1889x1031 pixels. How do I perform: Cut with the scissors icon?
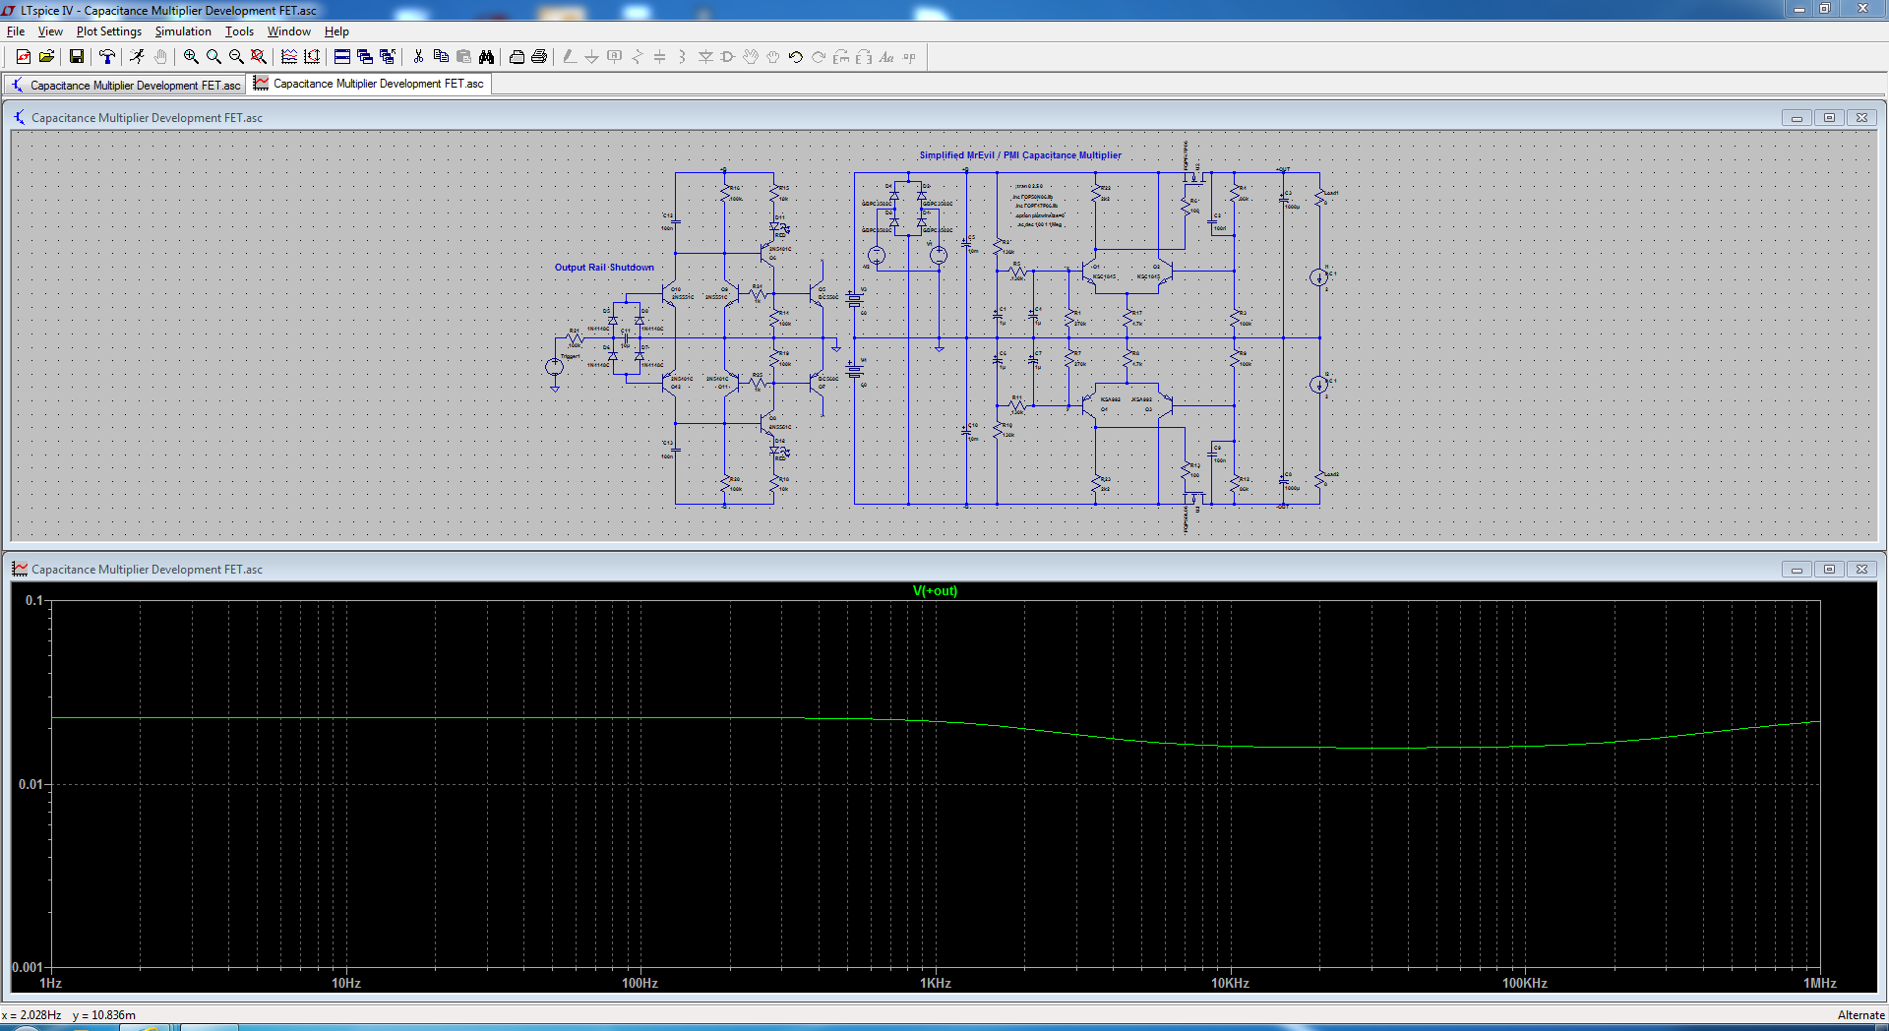[418, 57]
